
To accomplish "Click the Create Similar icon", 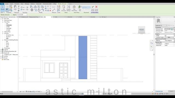I will (59, 10).
